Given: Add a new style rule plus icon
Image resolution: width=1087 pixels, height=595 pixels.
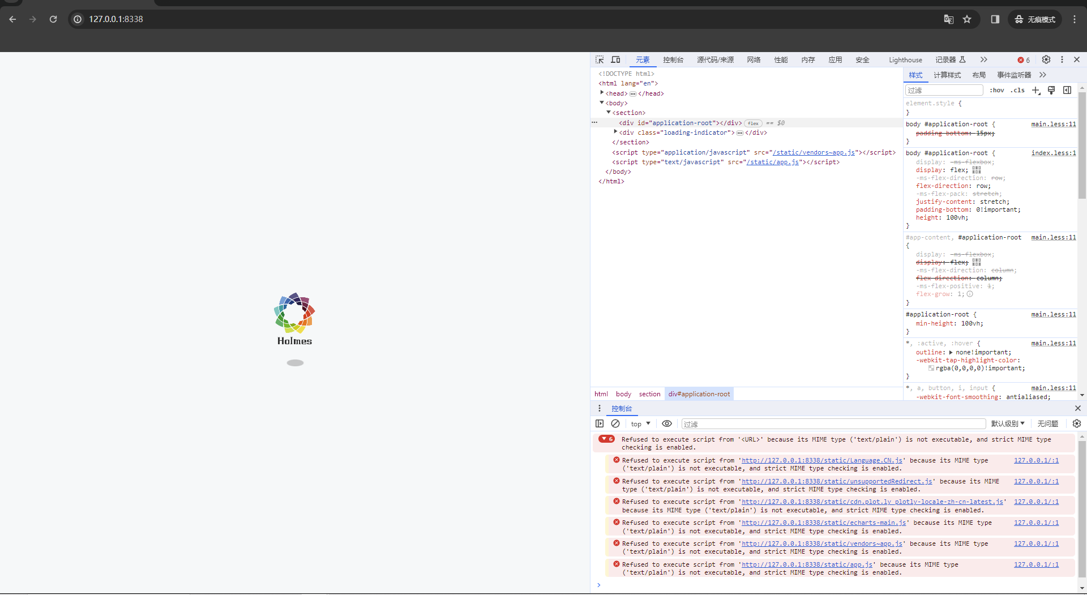Looking at the screenshot, I should (1036, 90).
